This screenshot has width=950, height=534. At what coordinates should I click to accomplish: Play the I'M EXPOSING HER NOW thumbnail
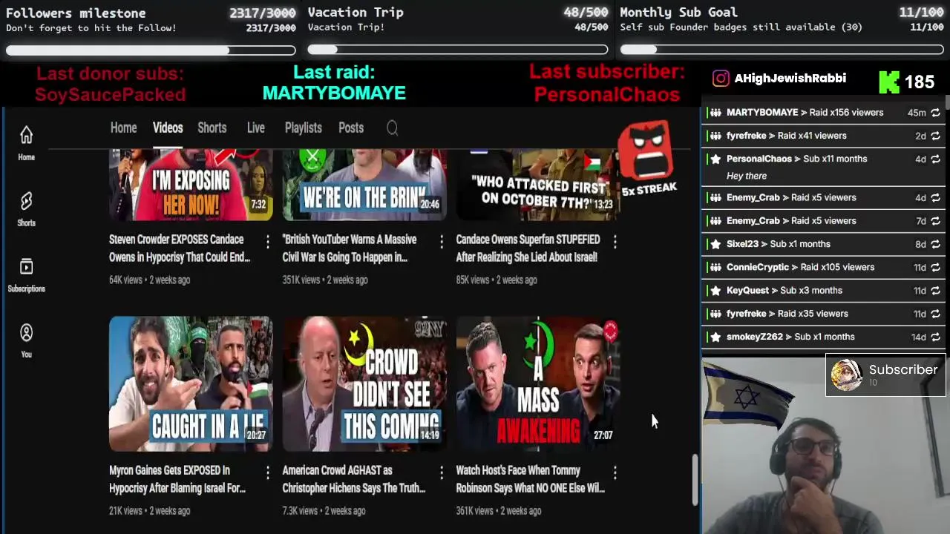point(191,185)
